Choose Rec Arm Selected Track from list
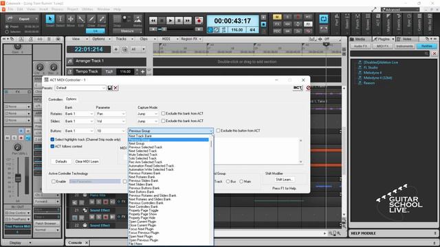Image resolution: width=440 pixels, height=247 pixels. pos(145,162)
